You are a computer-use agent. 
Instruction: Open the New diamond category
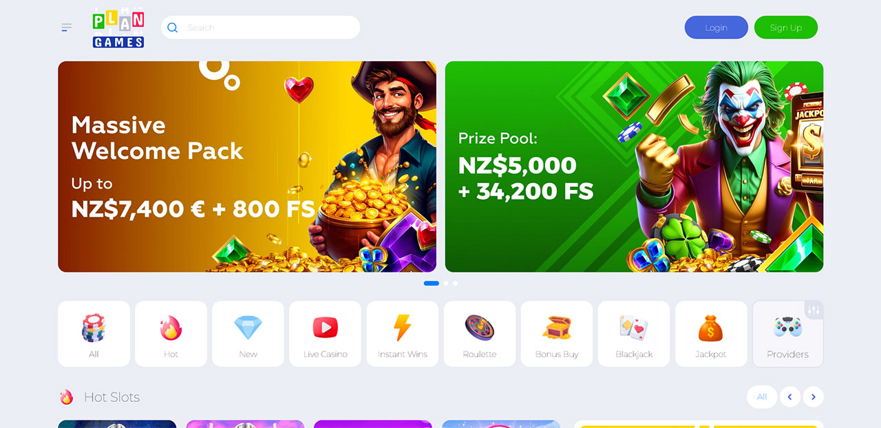click(x=248, y=334)
